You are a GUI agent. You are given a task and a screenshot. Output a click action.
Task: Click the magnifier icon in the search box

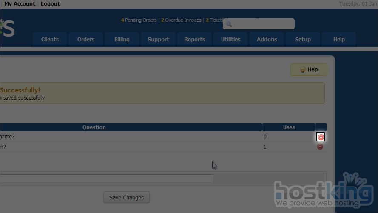229,24
